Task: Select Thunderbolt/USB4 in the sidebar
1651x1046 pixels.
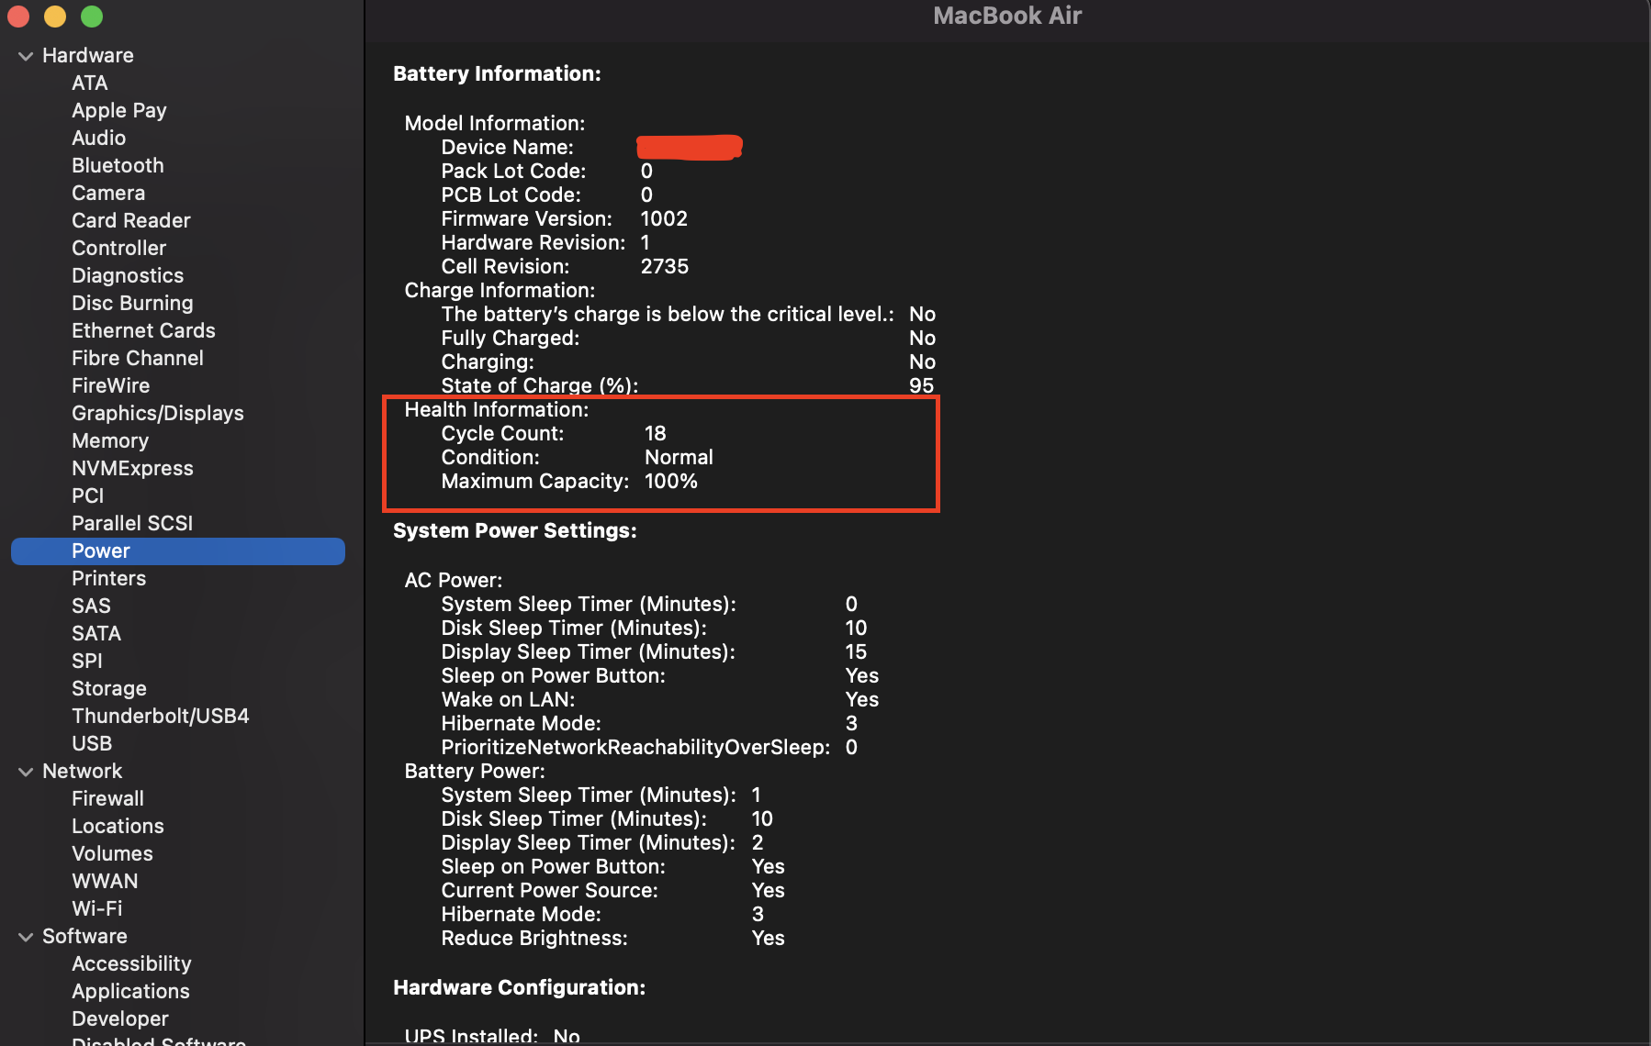Action: pyautogui.click(x=160, y=716)
